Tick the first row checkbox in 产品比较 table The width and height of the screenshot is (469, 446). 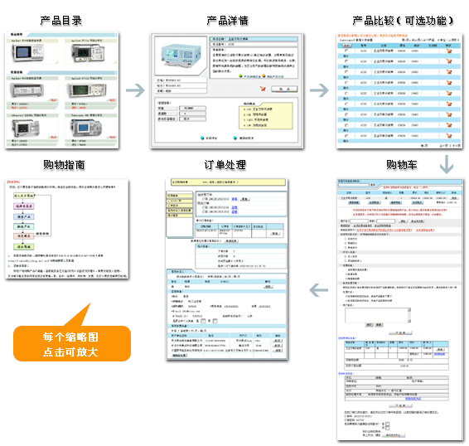coord(346,51)
